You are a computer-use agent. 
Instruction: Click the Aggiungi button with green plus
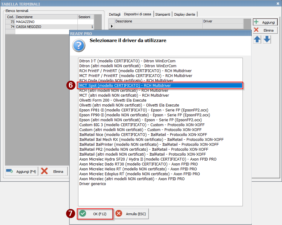265,22
